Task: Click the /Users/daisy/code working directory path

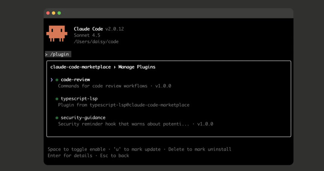Action: click(x=96, y=42)
